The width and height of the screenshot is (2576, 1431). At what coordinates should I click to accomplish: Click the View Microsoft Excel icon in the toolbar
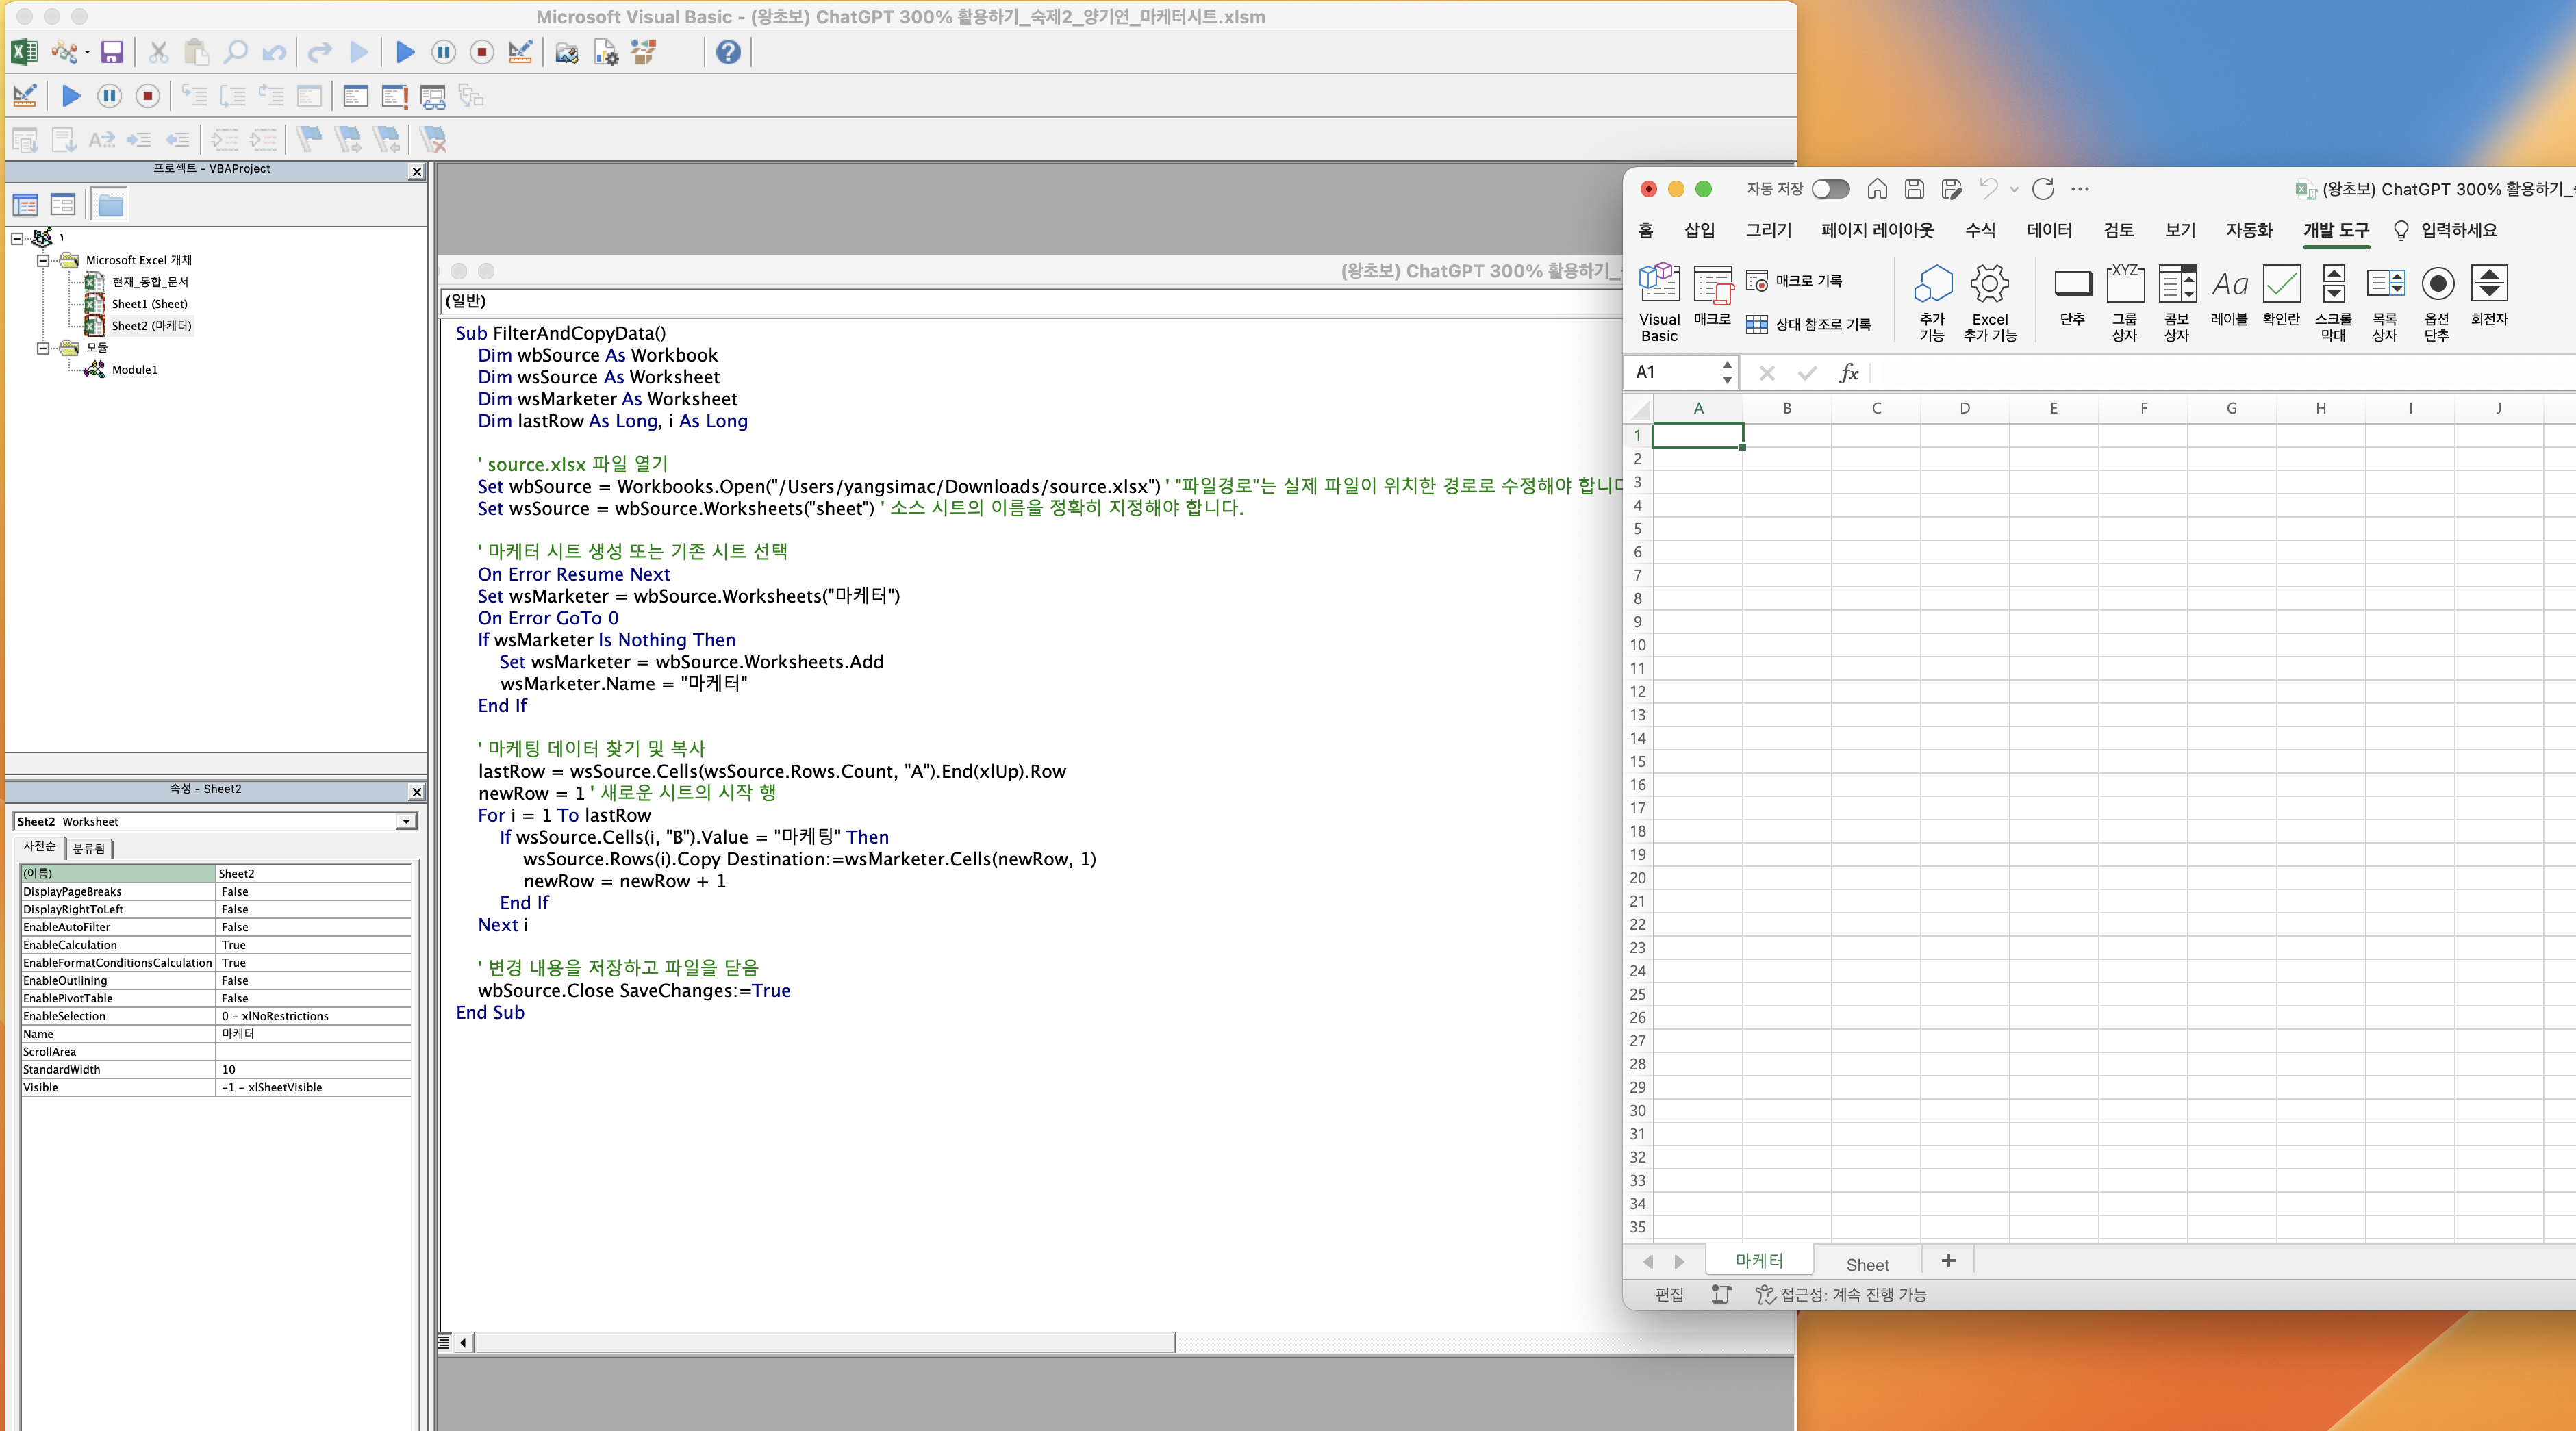pos(24,52)
